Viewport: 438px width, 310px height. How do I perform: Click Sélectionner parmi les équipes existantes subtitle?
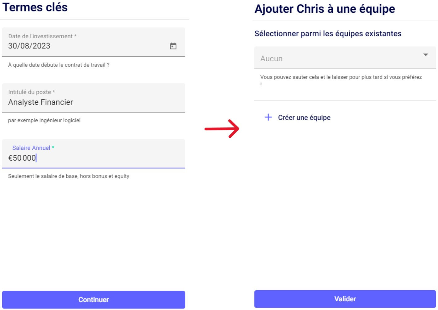328,34
